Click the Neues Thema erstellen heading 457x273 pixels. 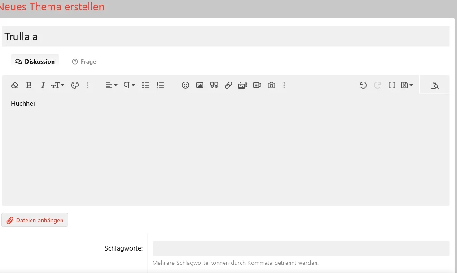point(52,7)
